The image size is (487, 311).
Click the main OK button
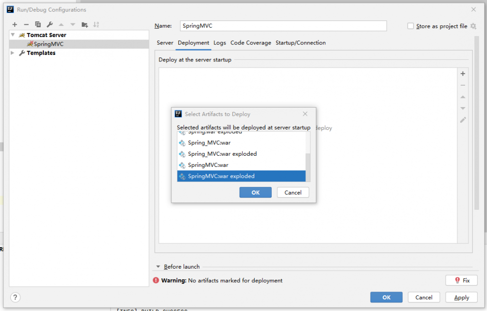[386, 297]
